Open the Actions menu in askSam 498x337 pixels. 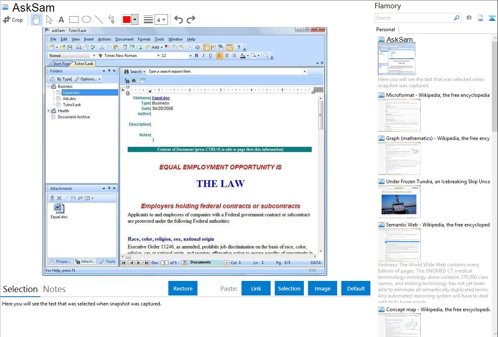click(x=104, y=39)
